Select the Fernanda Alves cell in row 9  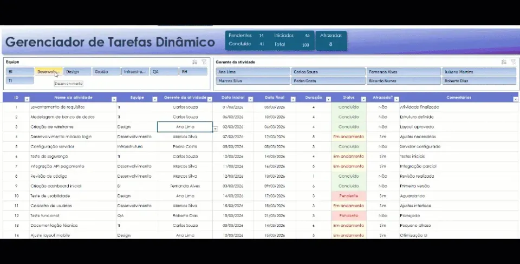point(185,186)
